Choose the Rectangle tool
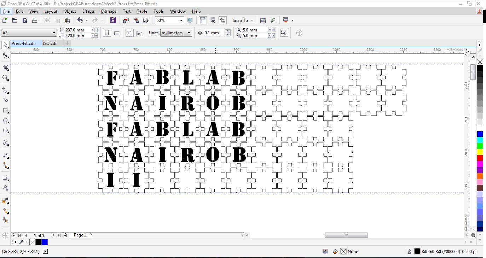The height and width of the screenshot is (258, 486). click(5, 111)
